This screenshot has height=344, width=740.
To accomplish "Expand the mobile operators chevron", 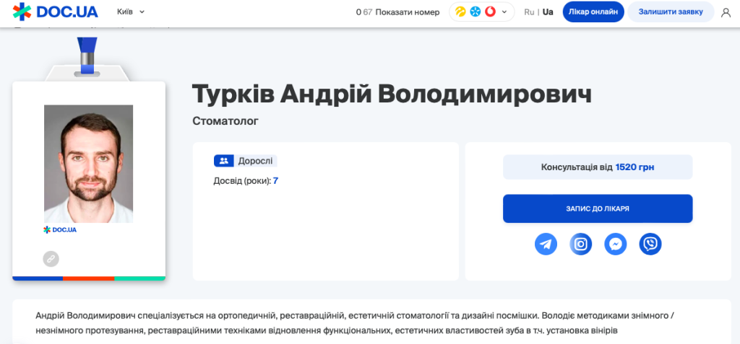I will (504, 12).
